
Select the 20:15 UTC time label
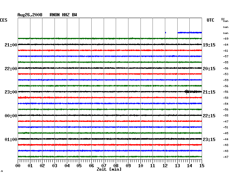(x=209, y=69)
